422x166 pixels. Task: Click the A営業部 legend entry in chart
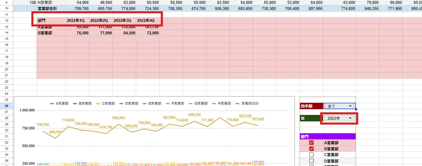[59, 104]
